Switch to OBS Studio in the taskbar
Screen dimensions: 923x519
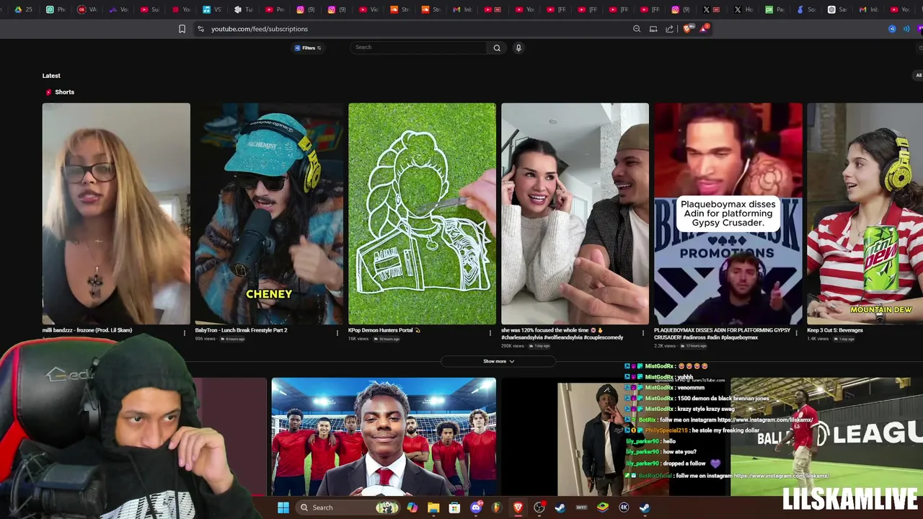coord(539,507)
